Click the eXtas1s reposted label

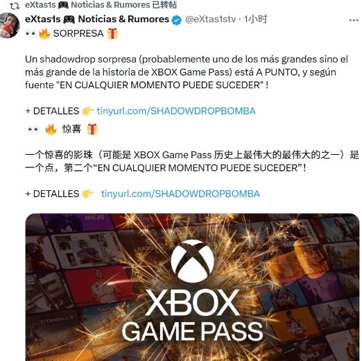(x=101, y=5)
